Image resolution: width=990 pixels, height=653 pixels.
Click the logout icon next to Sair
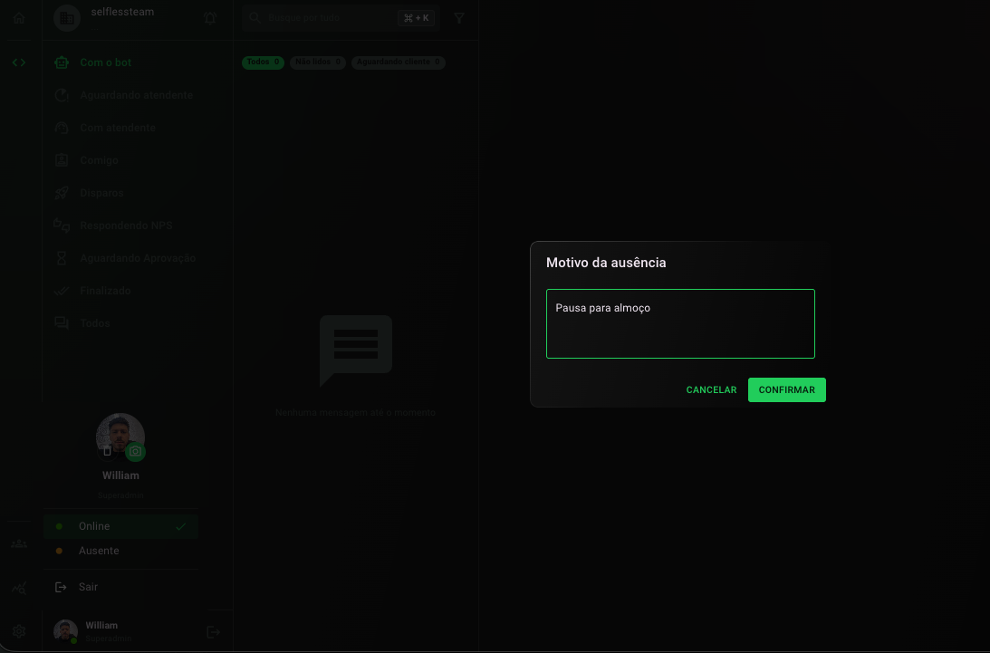(61, 587)
